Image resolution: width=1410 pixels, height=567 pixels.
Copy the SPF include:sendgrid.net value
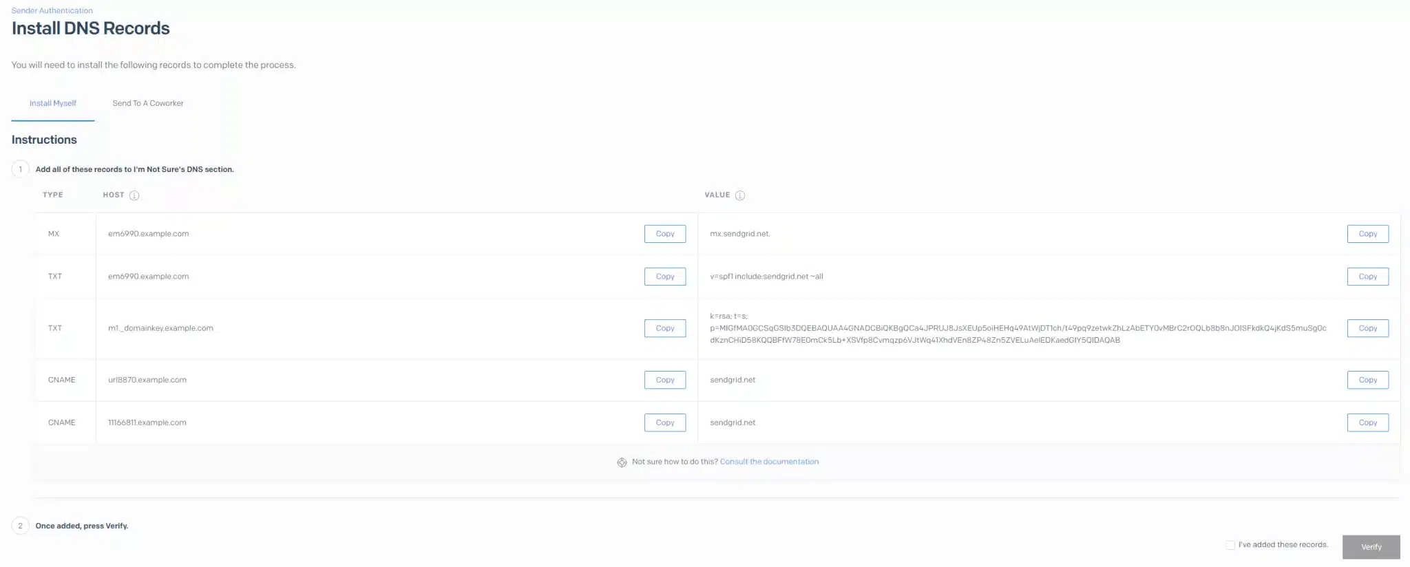pyautogui.click(x=1367, y=277)
